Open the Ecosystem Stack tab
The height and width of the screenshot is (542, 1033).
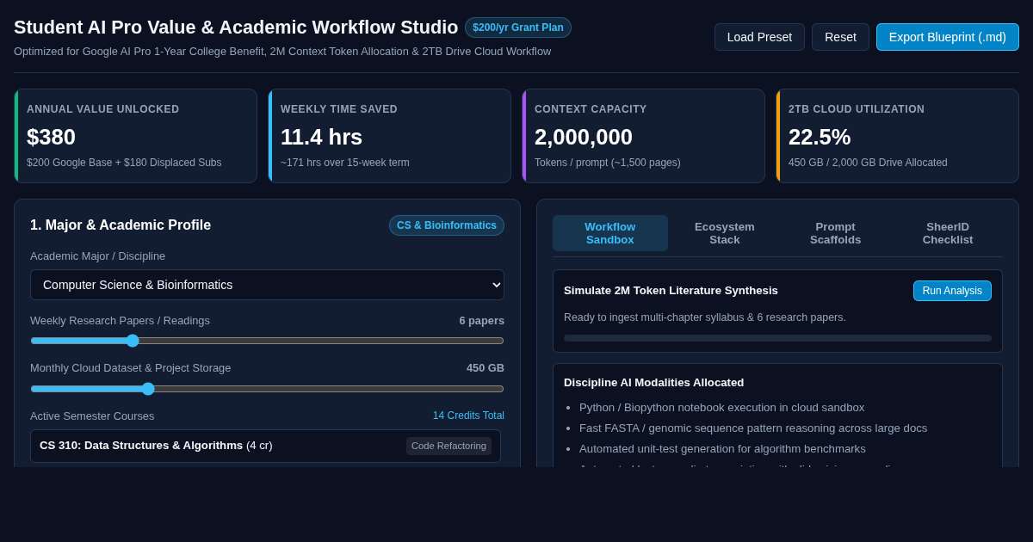(725, 233)
